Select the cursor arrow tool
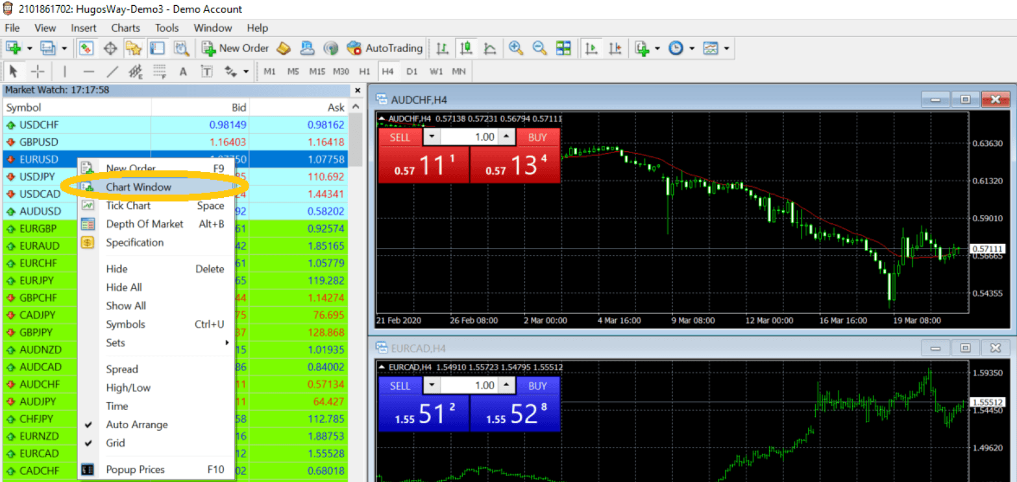 [14, 71]
